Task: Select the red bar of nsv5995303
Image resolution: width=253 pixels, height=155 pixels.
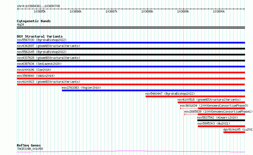Action: (221, 126)
